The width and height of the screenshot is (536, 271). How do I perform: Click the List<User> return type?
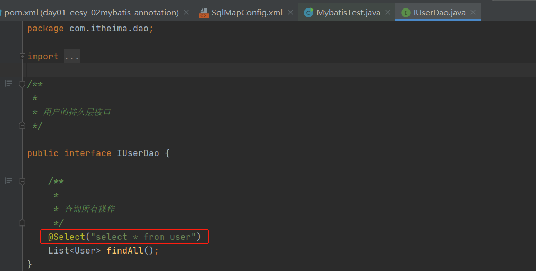click(74, 251)
